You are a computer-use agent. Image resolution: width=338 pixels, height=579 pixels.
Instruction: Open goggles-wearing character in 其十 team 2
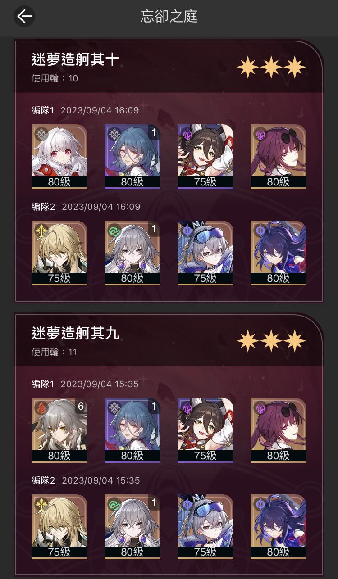point(206,253)
